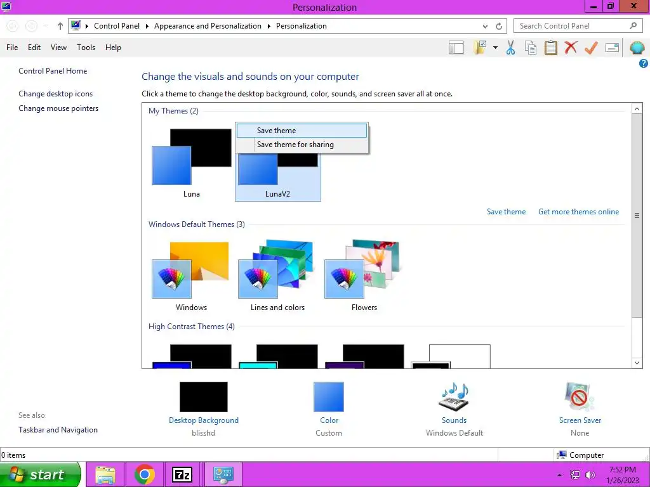Viewport: 650px width, 487px height.
Task: Expand the folder options dropdown arrow
Action: (x=495, y=48)
